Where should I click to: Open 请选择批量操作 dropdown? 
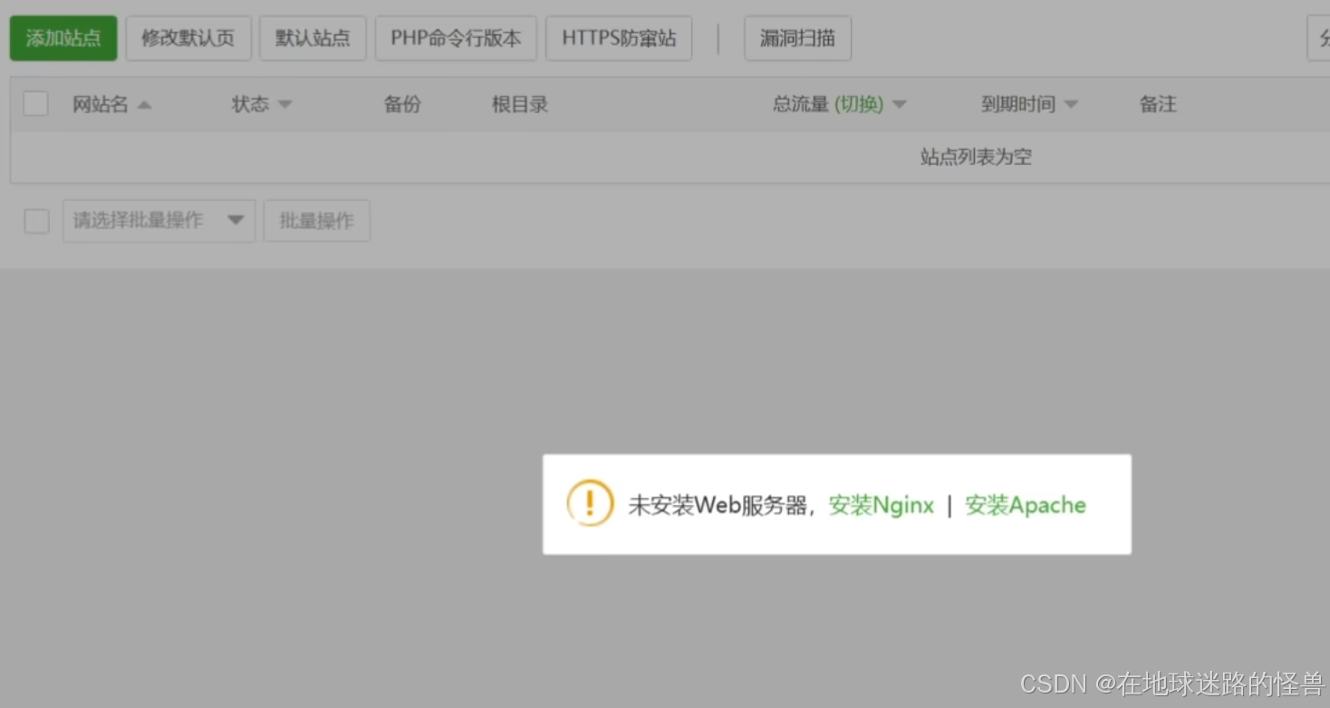tap(159, 221)
